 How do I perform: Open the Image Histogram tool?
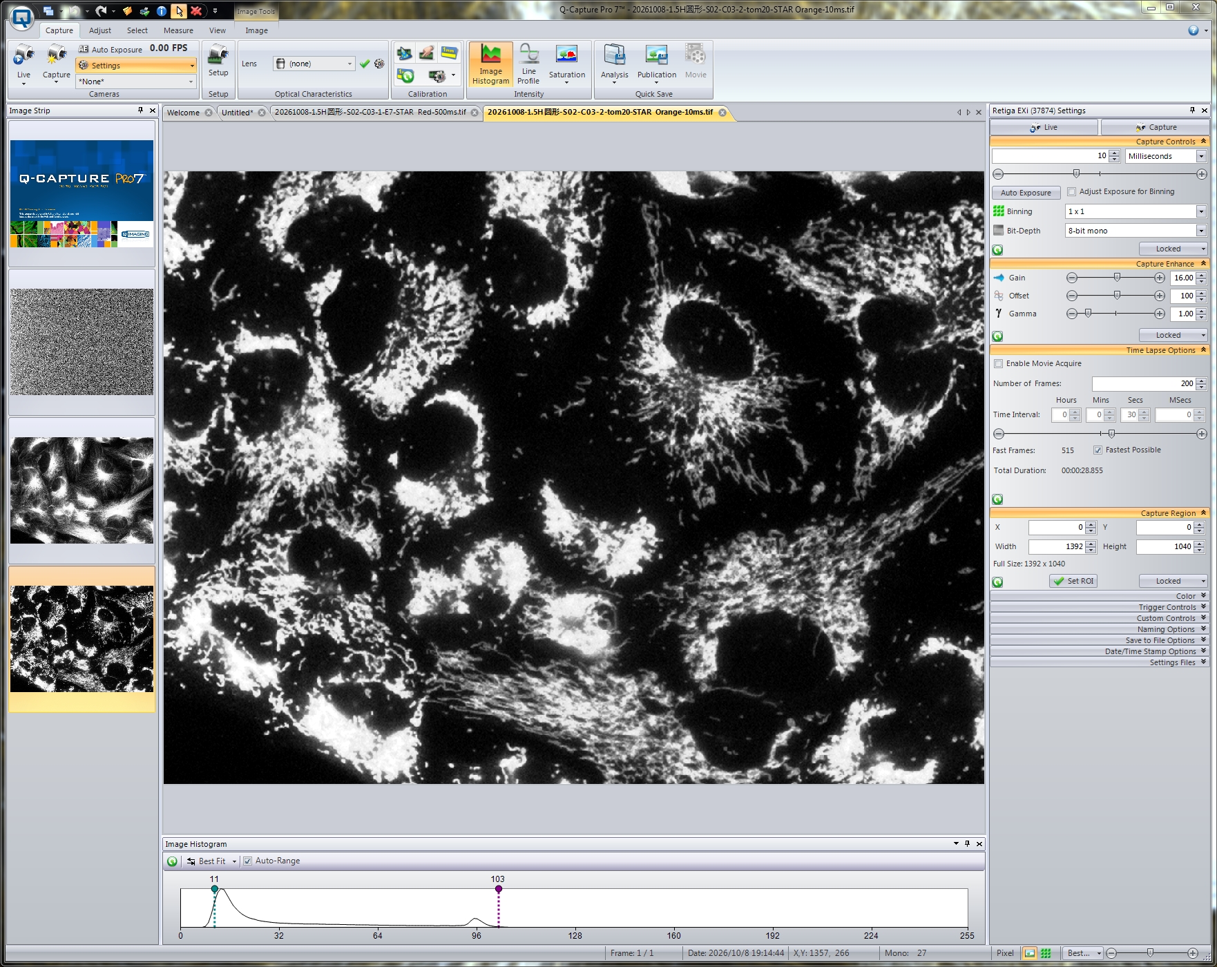pos(490,65)
